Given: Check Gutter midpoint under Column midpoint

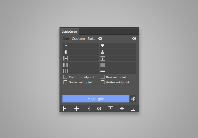Looking at the screenshot, I should 65,82.
